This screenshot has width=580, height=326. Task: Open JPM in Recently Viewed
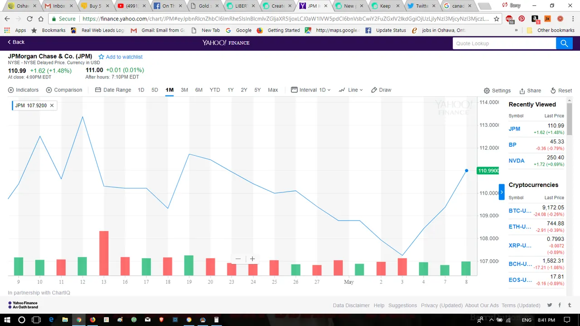514,129
